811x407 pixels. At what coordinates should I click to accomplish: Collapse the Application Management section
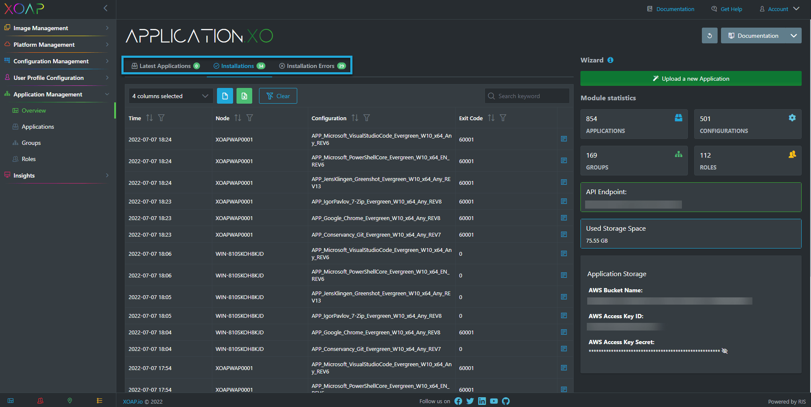(57, 94)
